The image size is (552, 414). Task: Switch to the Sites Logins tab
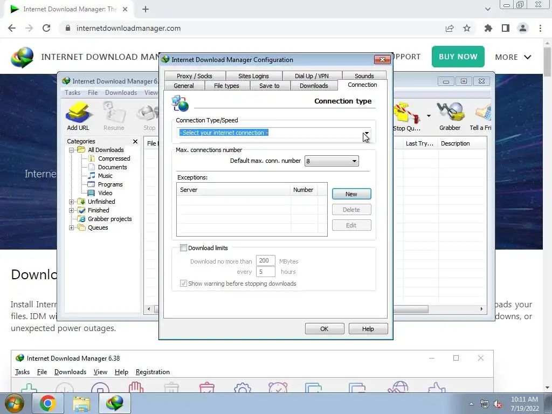click(x=253, y=76)
